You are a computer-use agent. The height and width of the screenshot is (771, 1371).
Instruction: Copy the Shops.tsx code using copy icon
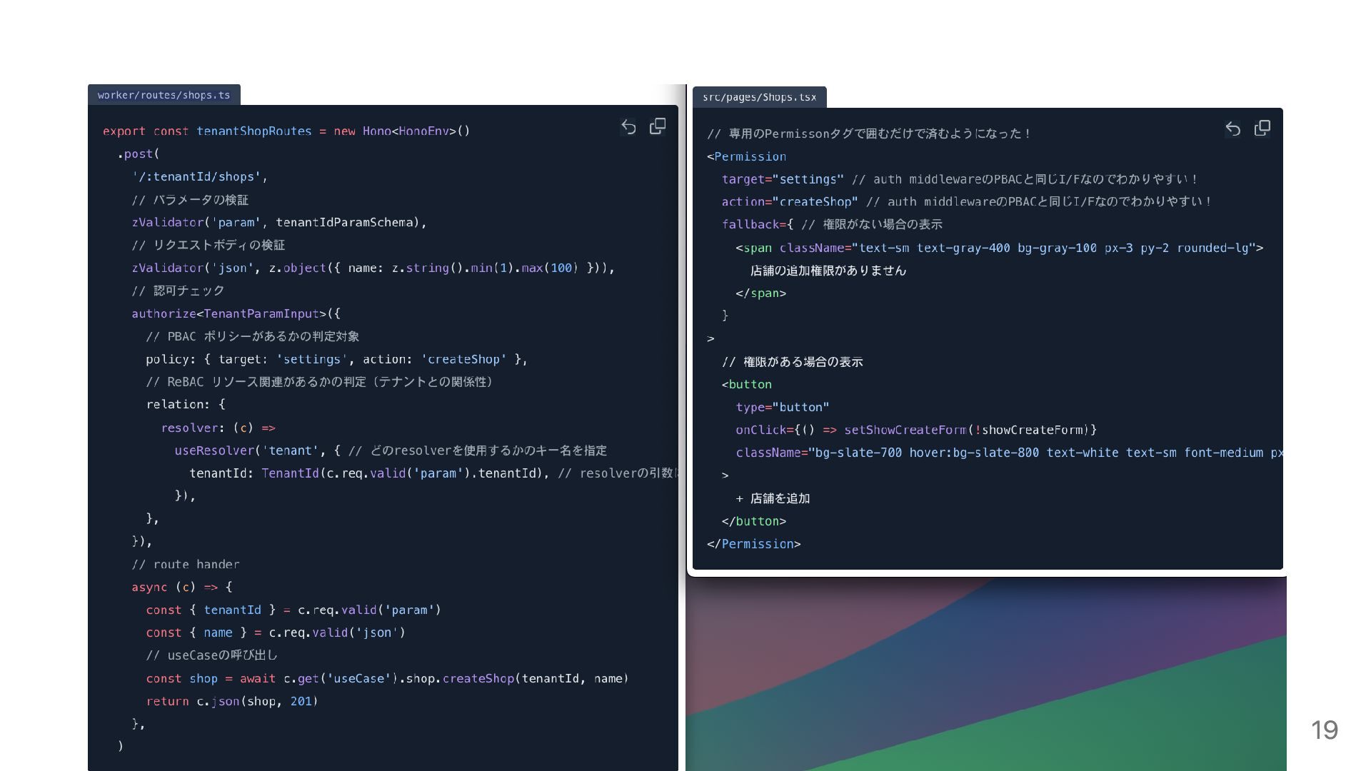click(x=1262, y=128)
